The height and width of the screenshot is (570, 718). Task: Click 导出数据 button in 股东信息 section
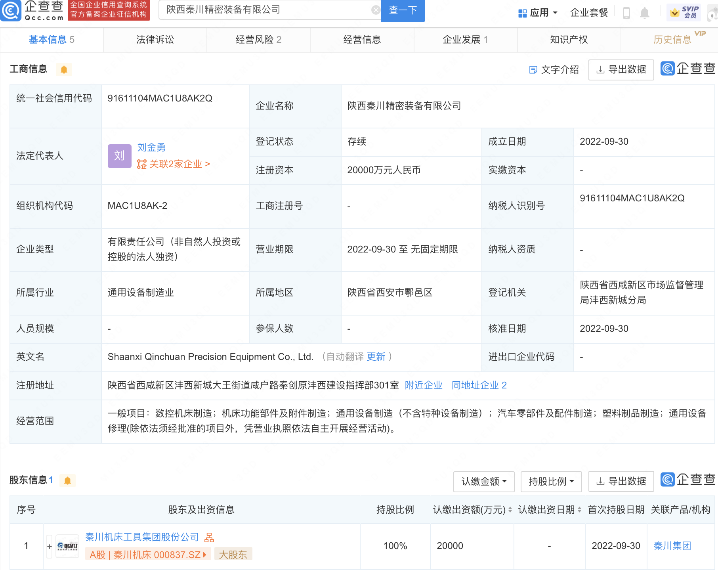tap(621, 482)
